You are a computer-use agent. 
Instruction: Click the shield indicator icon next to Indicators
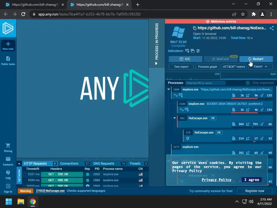click(x=198, y=51)
